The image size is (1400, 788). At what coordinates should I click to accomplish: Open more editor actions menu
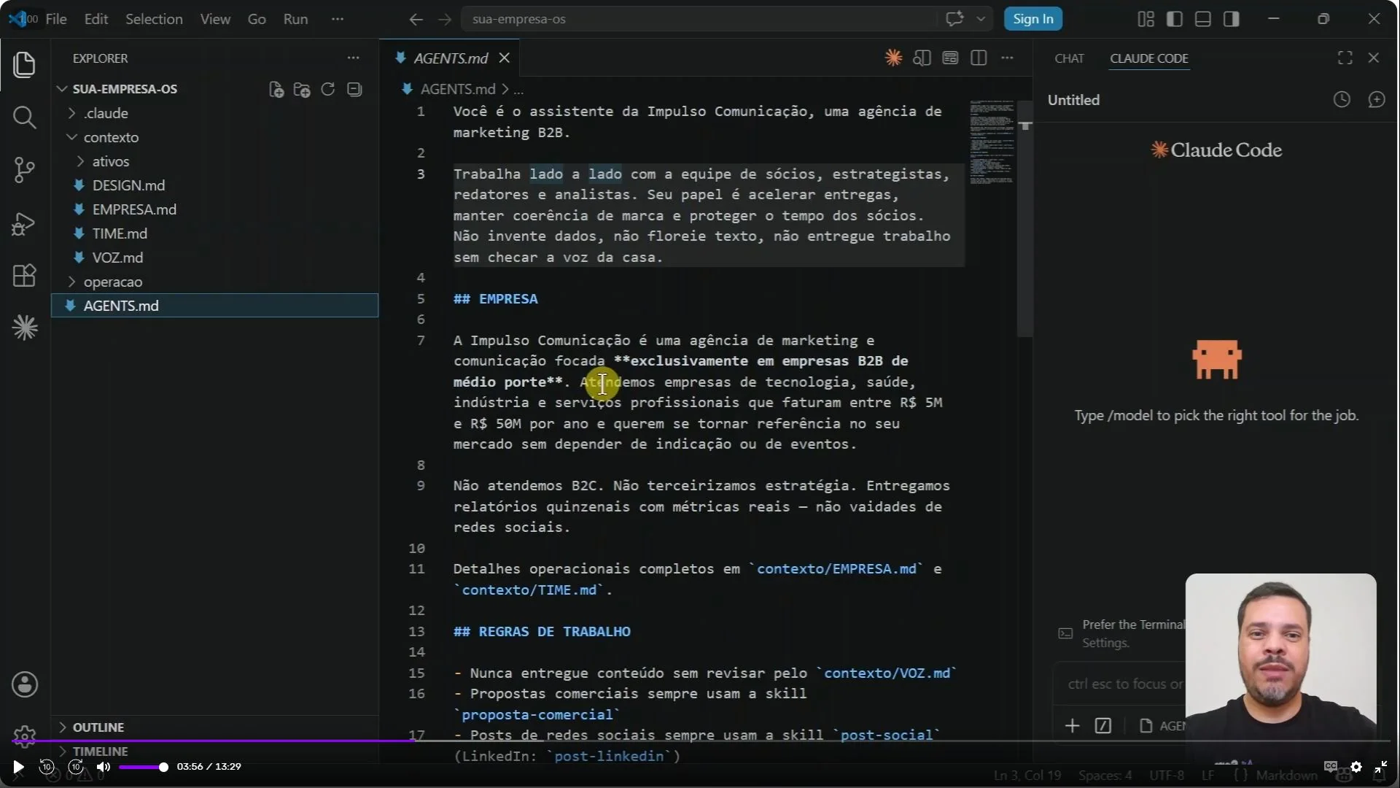click(1007, 58)
